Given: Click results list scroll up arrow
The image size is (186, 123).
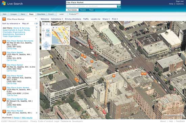Looking at the screenshot, I should pyautogui.click(x=37, y=27).
